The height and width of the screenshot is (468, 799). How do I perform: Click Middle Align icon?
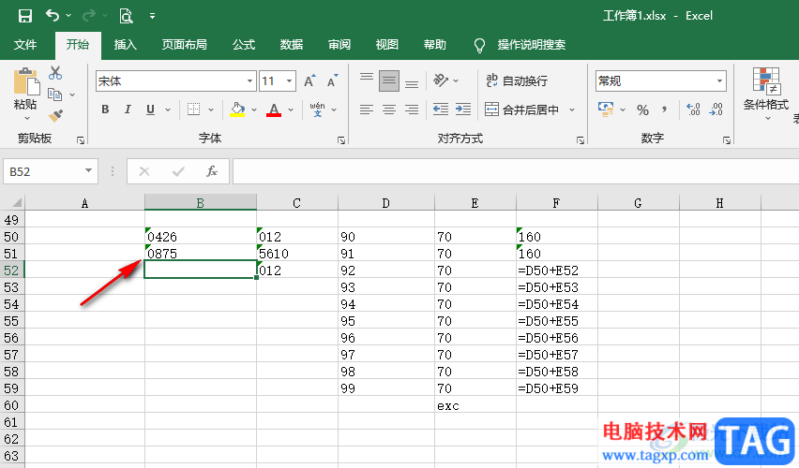[389, 80]
